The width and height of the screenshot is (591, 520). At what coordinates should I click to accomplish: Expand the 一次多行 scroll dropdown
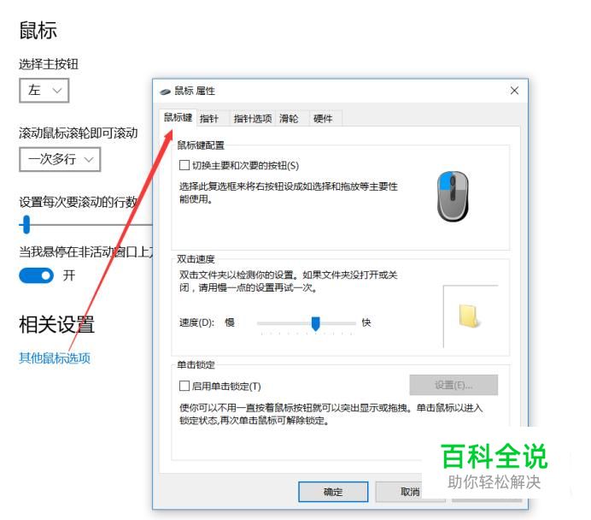tap(60, 159)
